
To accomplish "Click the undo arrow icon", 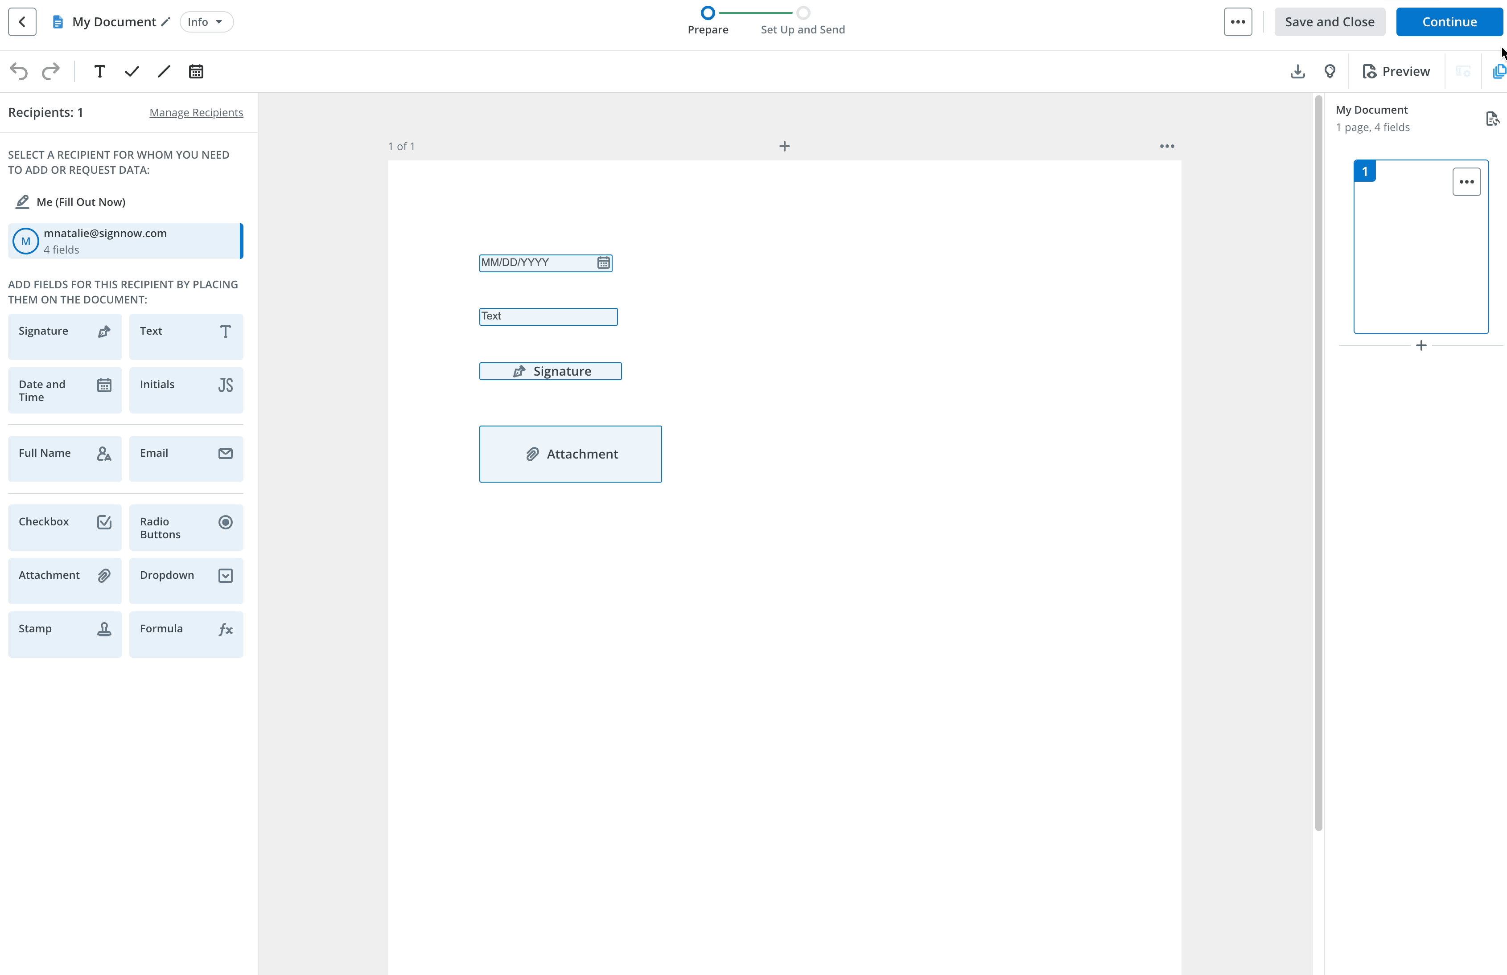I will [x=19, y=71].
